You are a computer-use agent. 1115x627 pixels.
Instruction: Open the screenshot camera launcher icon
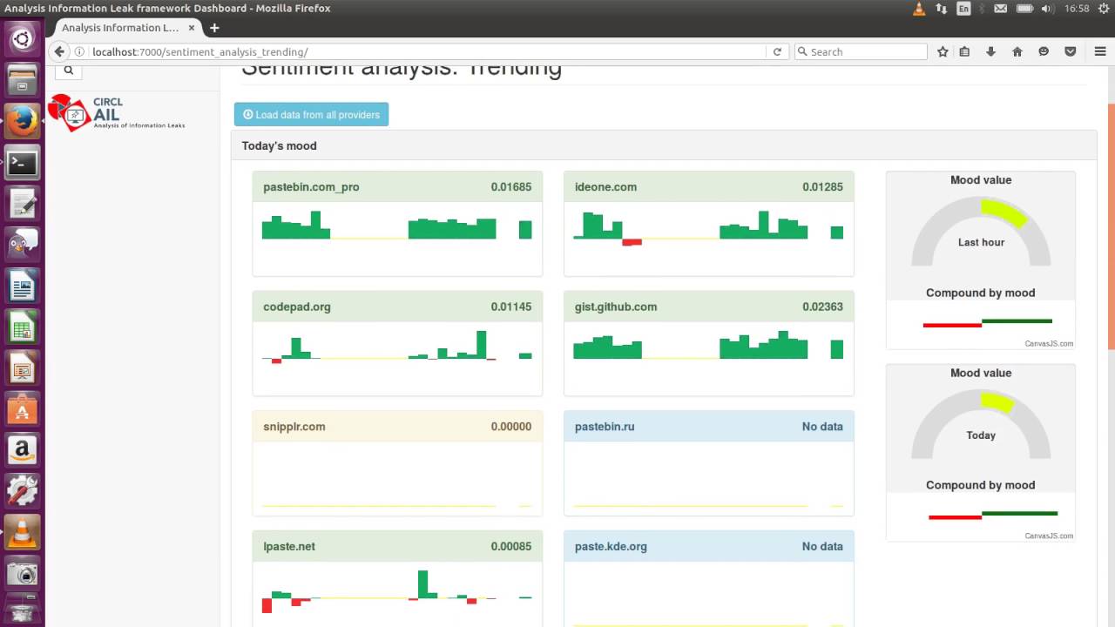pyautogui.click(x=22, y=575)
